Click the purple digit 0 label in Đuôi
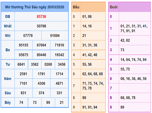Screen dimensions: 152x113 tap(111, 17)
